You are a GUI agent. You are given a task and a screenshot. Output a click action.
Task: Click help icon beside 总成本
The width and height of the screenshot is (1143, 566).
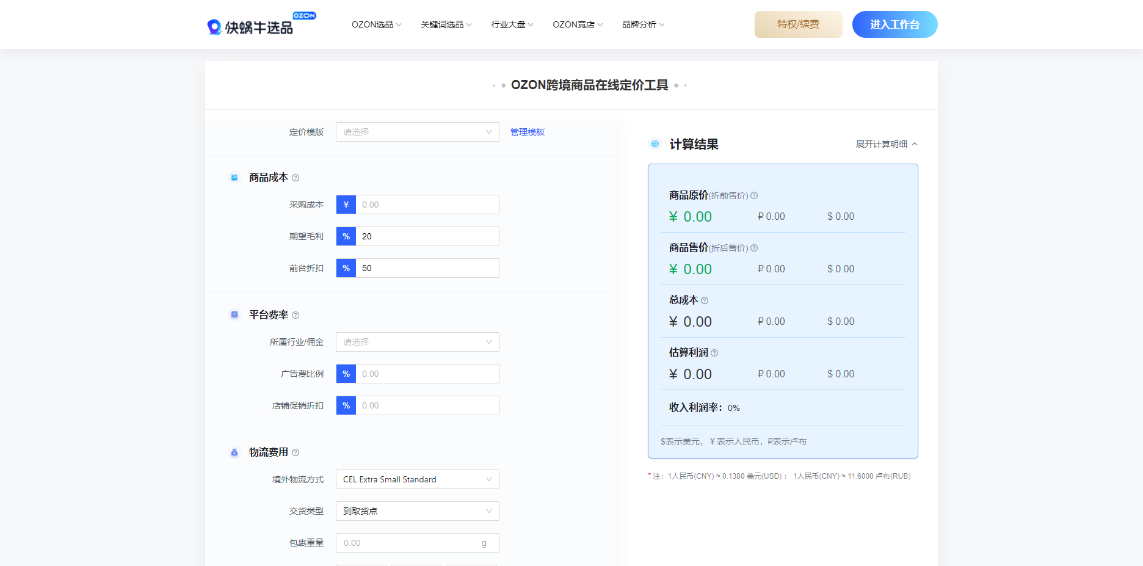(705, 300)
